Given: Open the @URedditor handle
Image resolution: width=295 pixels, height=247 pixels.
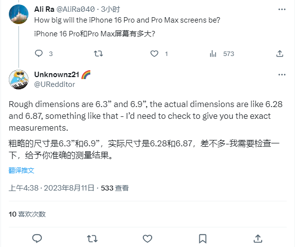Looking at the screenshot, I should pyautogui.click(x=54, y=84).
